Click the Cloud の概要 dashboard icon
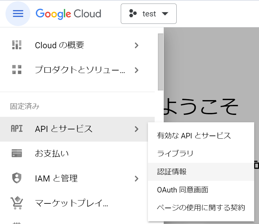259x224 pixels. tap(17, 45)
